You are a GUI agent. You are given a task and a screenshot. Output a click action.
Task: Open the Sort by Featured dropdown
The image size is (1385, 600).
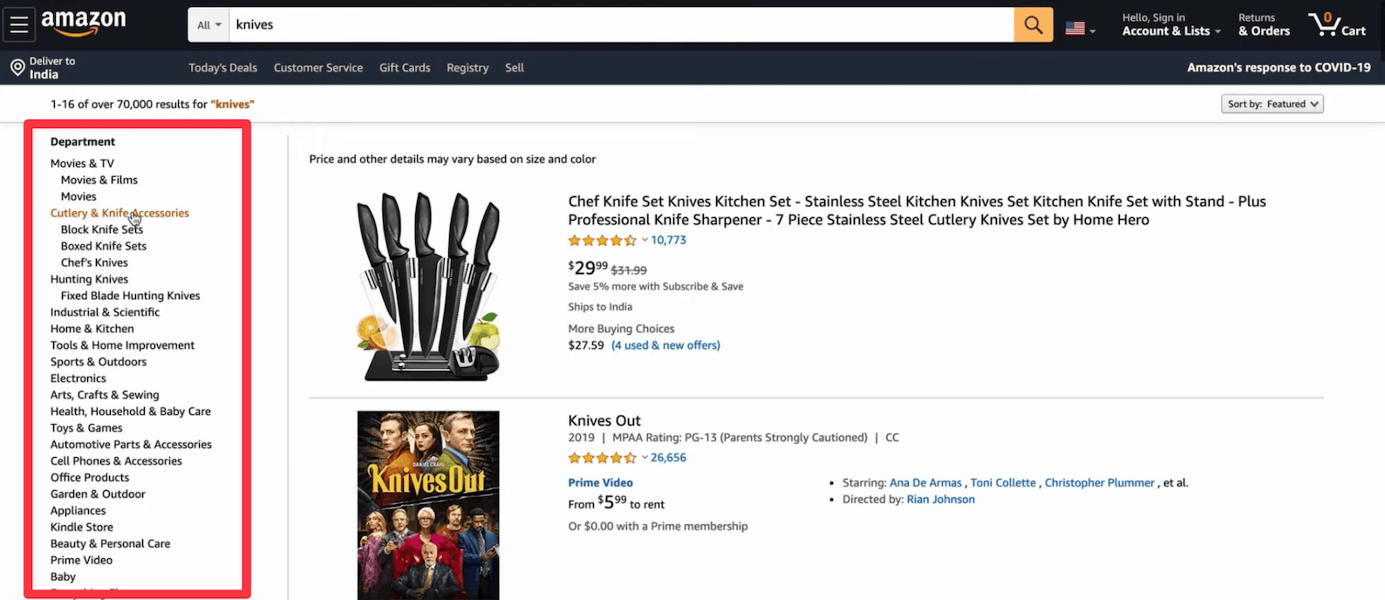[1272, 104]
